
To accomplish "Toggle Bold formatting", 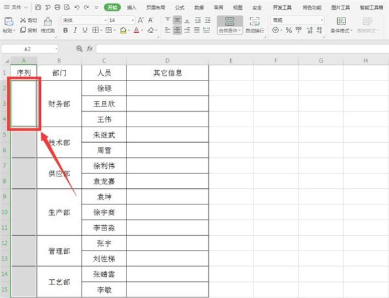I will (65, 31).
